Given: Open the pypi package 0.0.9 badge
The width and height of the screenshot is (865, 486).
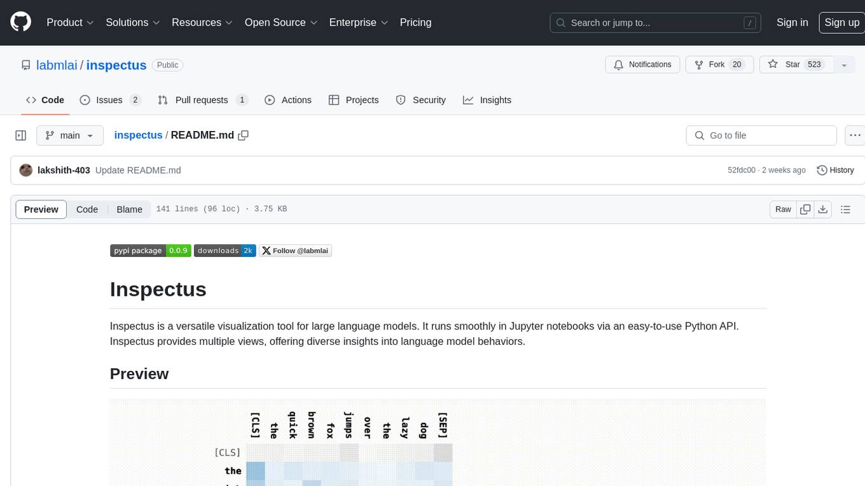Looking at the screenshot, I should point(151,251).
